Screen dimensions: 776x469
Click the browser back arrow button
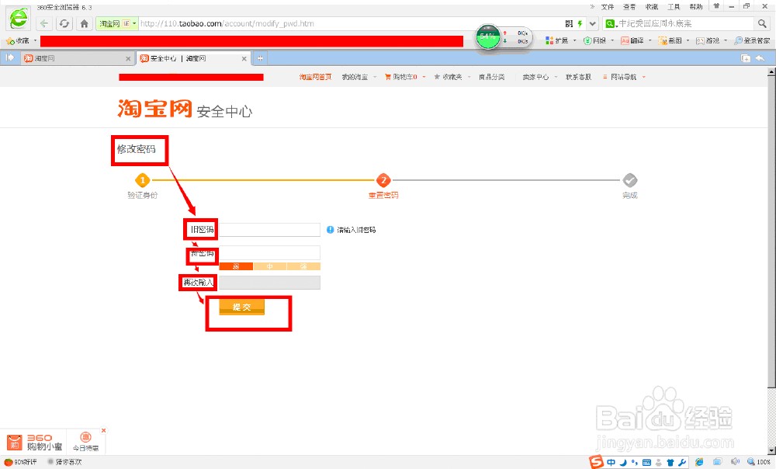(44, 23)
